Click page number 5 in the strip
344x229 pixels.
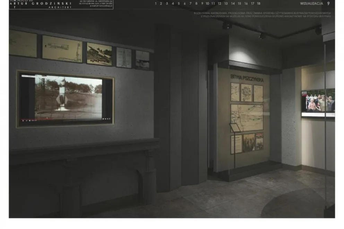click(x=179, y=3)
